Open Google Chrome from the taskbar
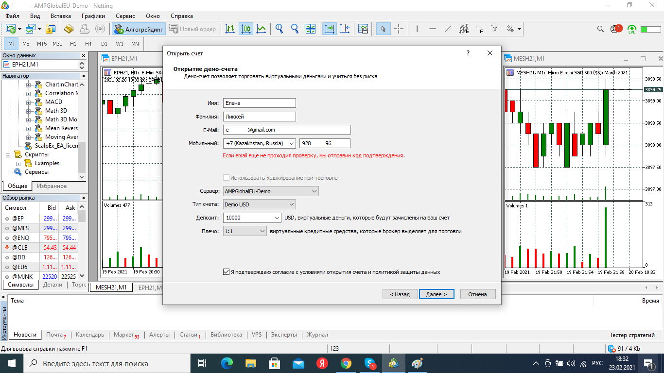Screen dimensions: 664x373 (x=346, y=363)
